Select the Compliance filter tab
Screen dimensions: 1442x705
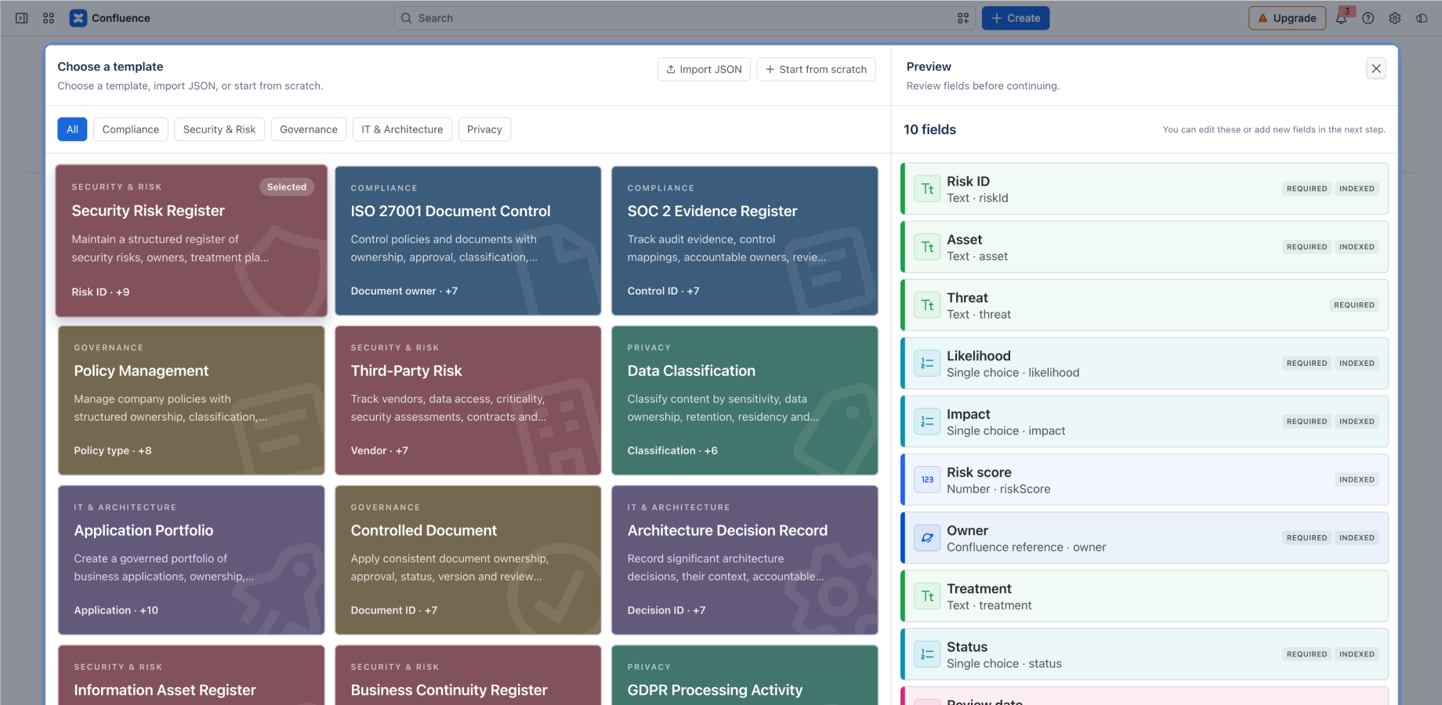coord(131,129)
